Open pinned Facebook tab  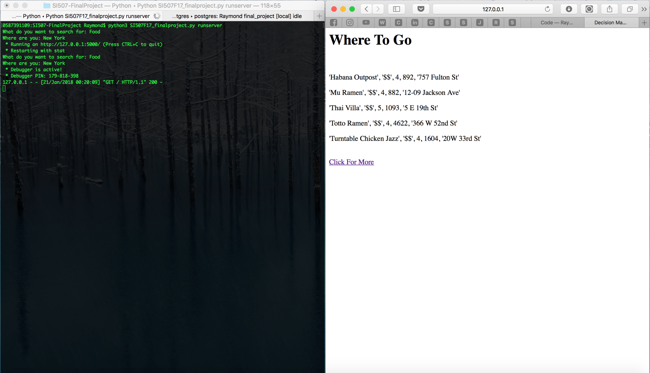coord(334,23)
